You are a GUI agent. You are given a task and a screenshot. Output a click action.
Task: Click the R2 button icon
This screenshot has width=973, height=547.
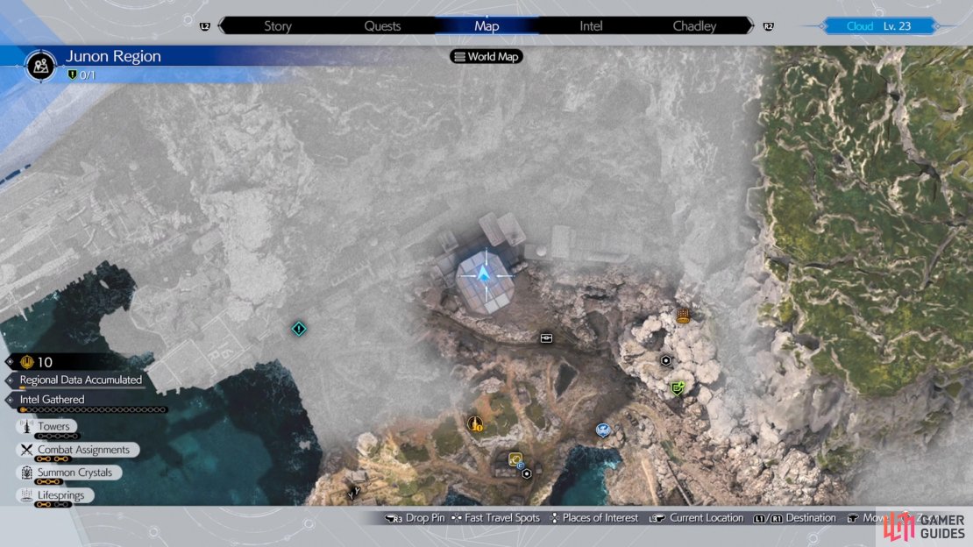[768, 26]
